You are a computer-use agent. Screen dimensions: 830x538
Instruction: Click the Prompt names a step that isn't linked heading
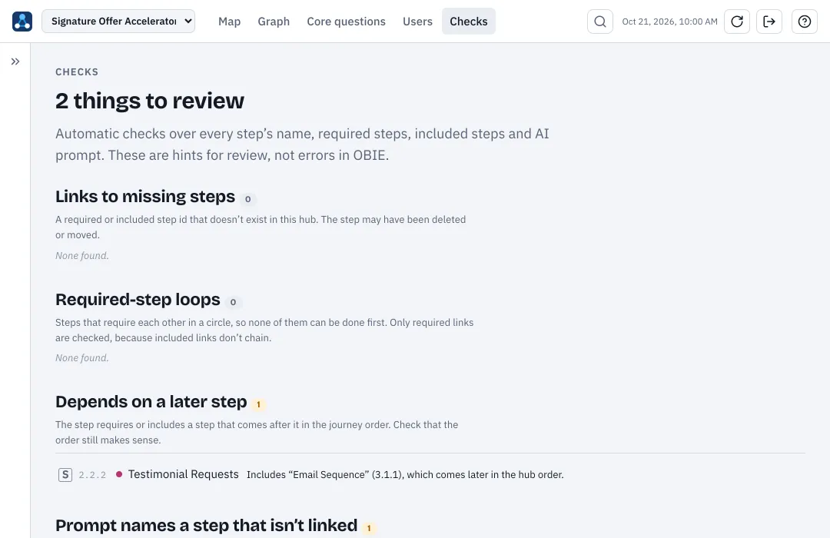[207, 525]
